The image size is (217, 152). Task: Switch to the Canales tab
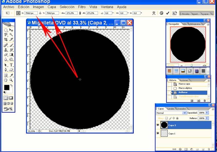tap(171, 109)
